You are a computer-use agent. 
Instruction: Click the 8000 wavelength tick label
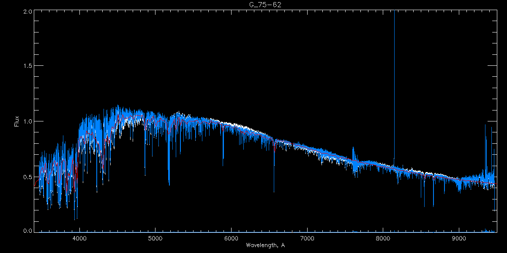(x=383, y=238)
